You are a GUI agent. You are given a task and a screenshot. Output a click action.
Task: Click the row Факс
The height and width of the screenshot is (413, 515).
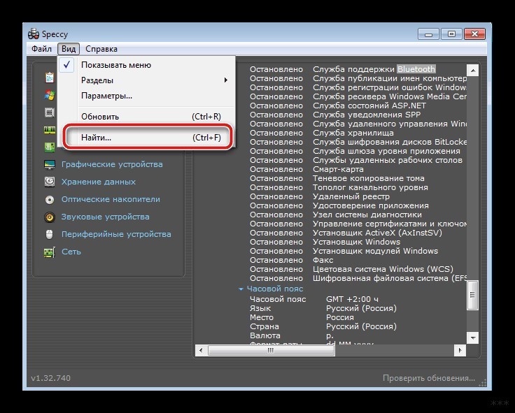291,260
